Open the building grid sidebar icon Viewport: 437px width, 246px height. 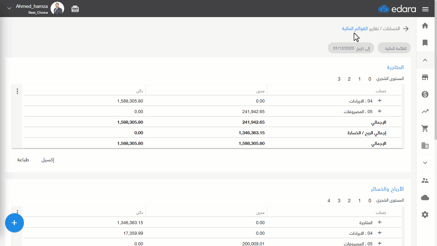pos(425,146)
